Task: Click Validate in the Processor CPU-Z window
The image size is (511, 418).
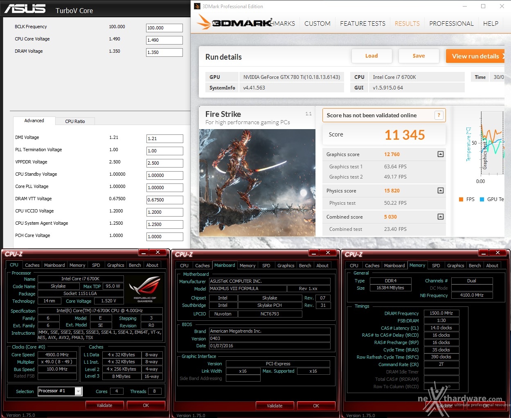Action: point(104,405)
